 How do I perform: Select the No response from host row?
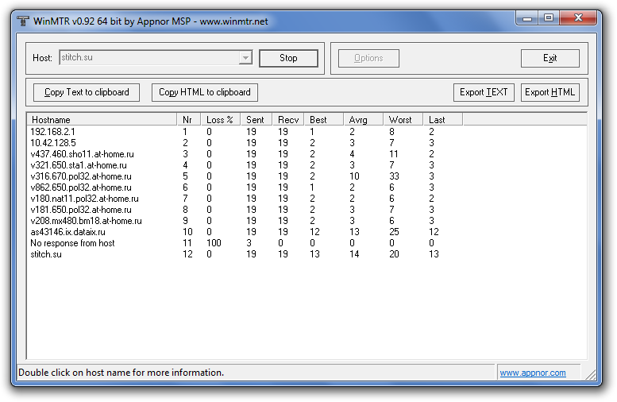click(72, 243)
